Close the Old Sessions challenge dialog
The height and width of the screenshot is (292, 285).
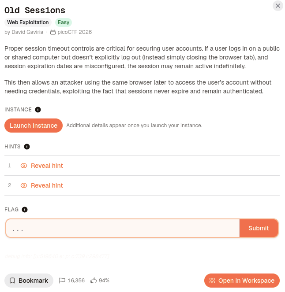pos(278,6)
